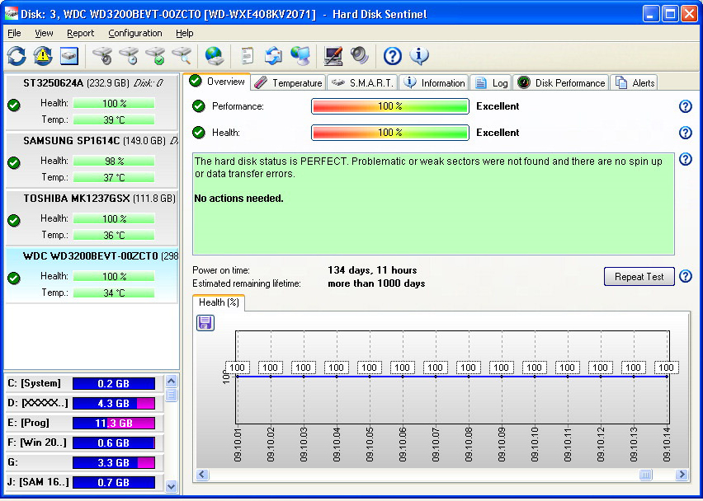Open the Configuration menu

[135, 33]
